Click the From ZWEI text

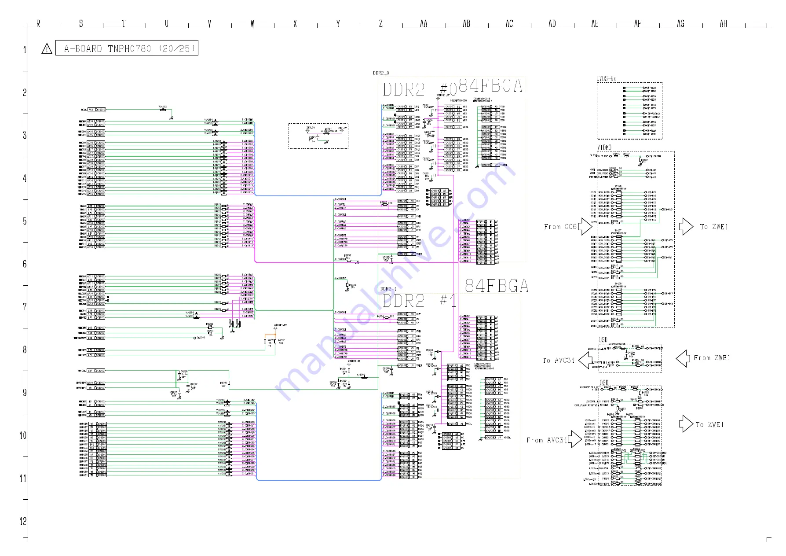click(x=712, y=358)
